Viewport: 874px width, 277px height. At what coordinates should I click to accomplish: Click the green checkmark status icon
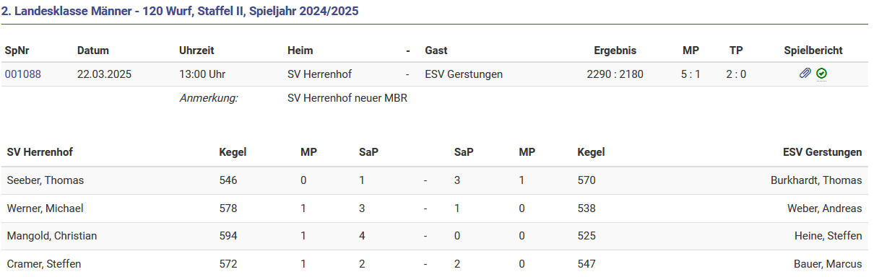coord(822,74)
